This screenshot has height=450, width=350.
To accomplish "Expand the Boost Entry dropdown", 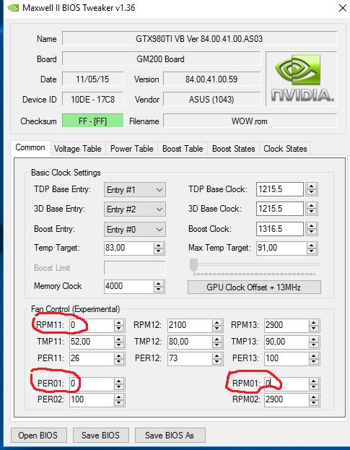I will [x=135, y=229].
